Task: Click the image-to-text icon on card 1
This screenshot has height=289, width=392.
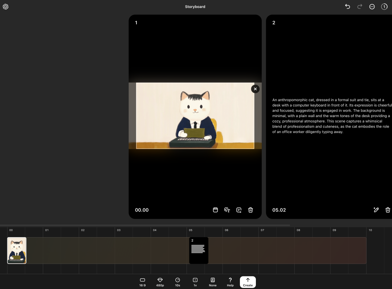Action: (227, 210)
